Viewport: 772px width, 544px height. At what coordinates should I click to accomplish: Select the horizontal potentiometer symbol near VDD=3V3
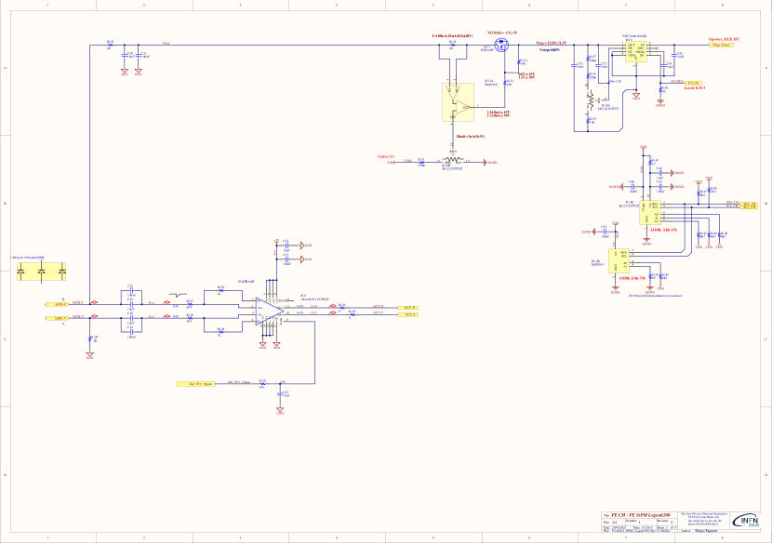pyautogui.click(x=452, y=161)
